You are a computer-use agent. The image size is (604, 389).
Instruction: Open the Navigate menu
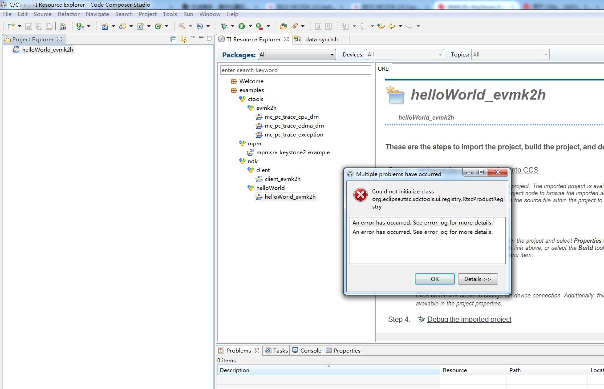pyautogui.click(x=97, y=14)
